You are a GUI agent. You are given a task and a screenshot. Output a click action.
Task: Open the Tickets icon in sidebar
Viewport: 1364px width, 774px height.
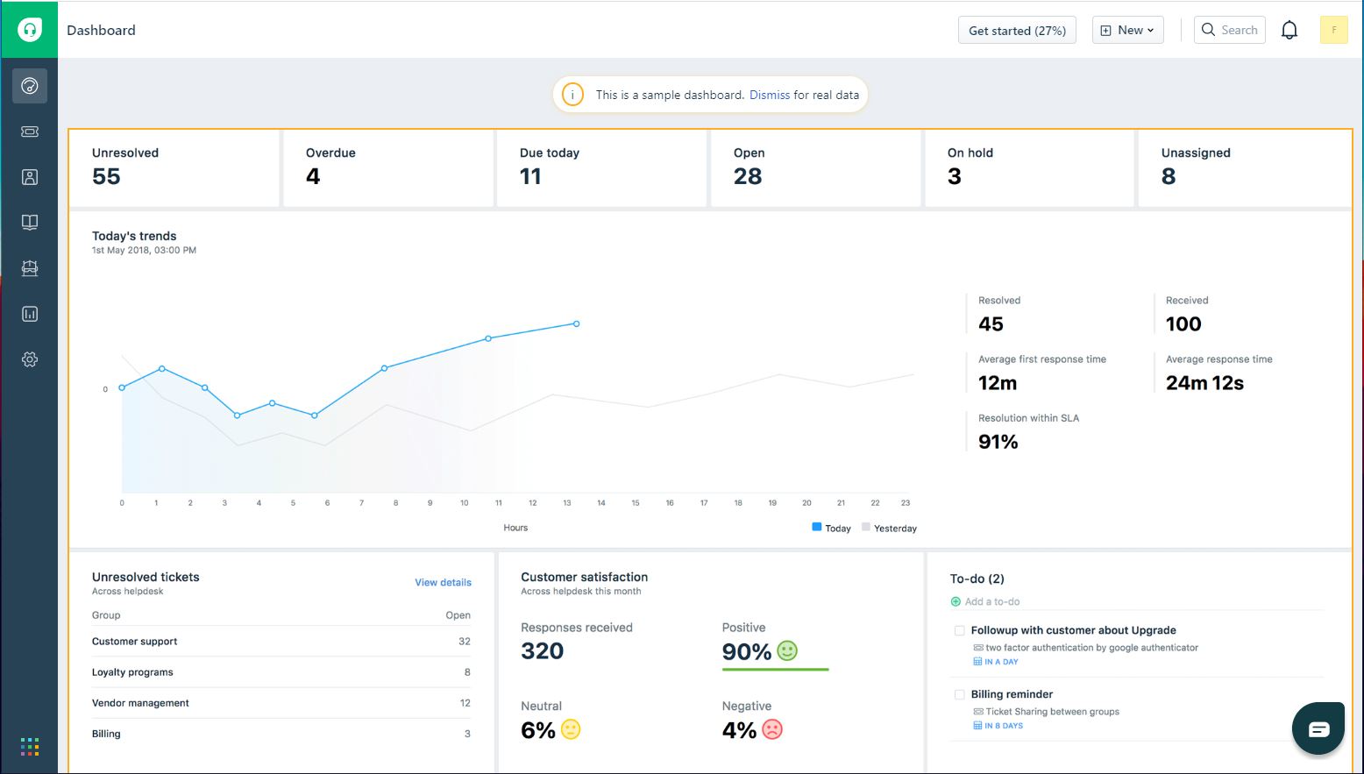point(30,131)
